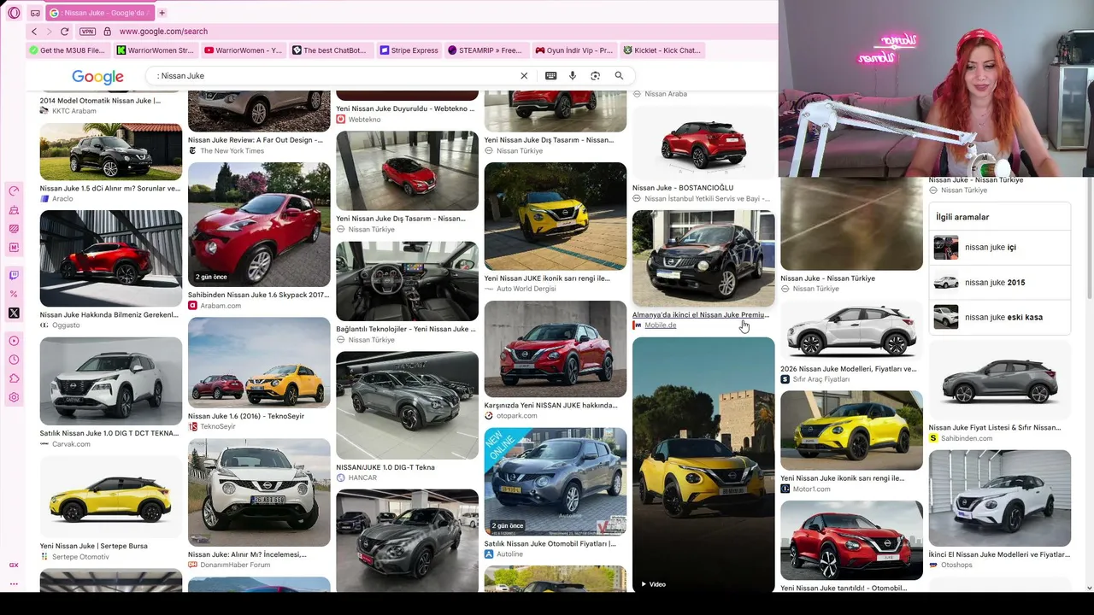Open the Stripe Express bookmark

[409, 50]
